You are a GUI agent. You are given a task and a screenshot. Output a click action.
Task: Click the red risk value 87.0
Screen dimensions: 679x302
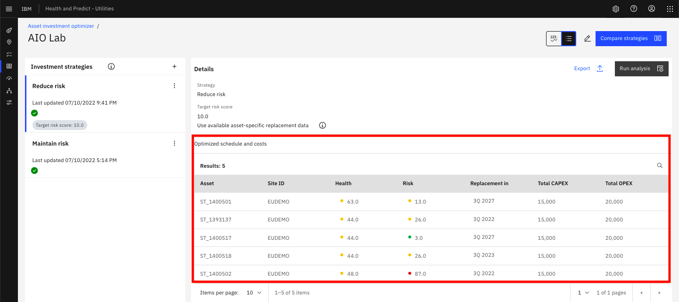(x=420, y=274)
